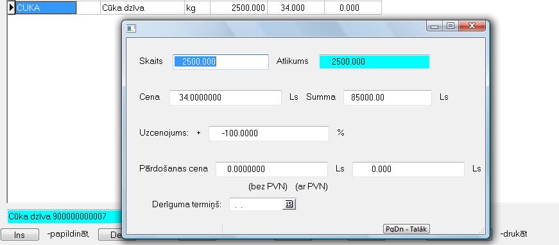Click the -papildināt label
This screenshot has width=559, height=245.
(x=68, y=234)
